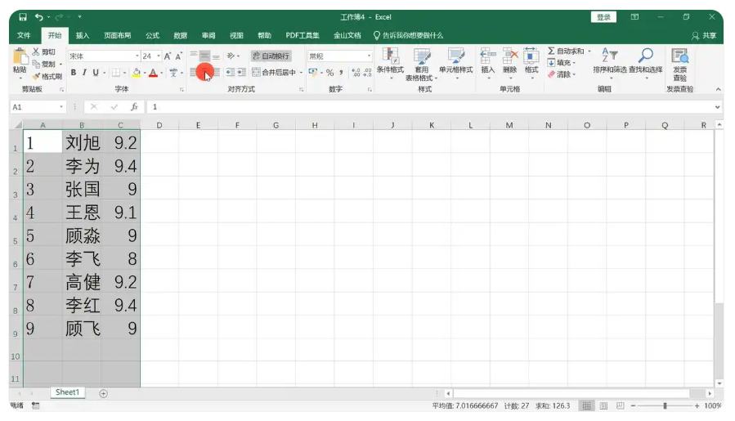This screenshot has width=735, height=421.
Task: Click the Save icon in title bar
Action: coord(23,16)
